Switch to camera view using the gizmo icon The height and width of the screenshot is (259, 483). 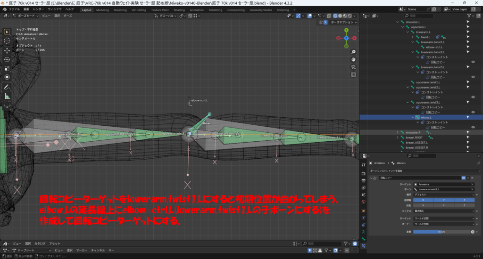354,68
